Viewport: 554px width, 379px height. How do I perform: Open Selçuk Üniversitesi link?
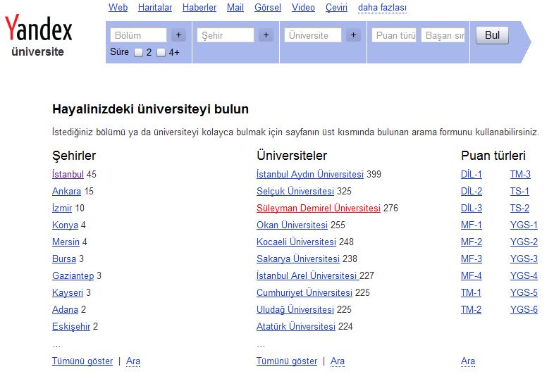295,191
